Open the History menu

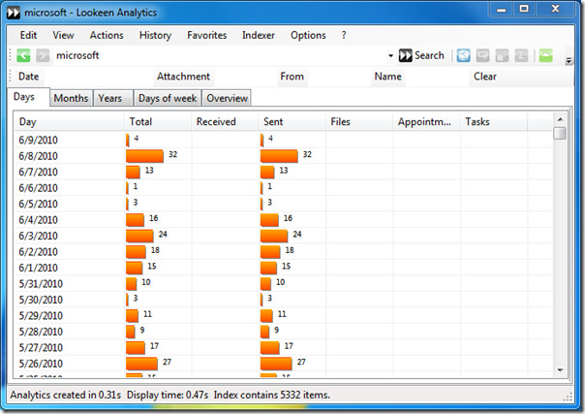click(x=155, y=35)
